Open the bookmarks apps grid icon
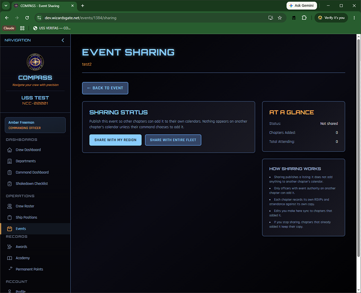The image size is (361, 293). click(x=22, y=28)
